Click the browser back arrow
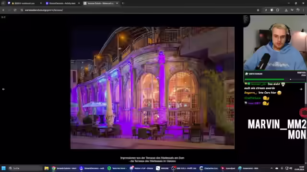Image resolution: width=307 pixels, height=172 pixels. point(3,10)
